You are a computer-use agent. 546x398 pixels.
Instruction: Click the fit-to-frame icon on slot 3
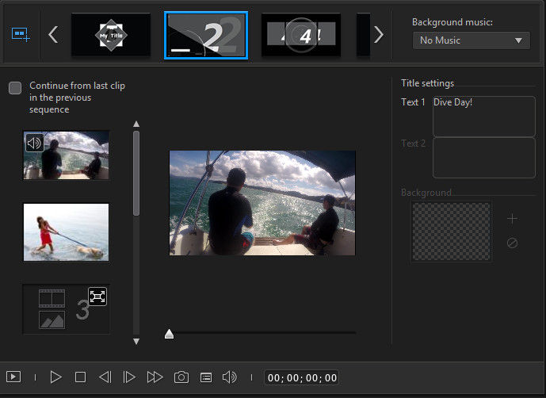[x=97, y=297]
